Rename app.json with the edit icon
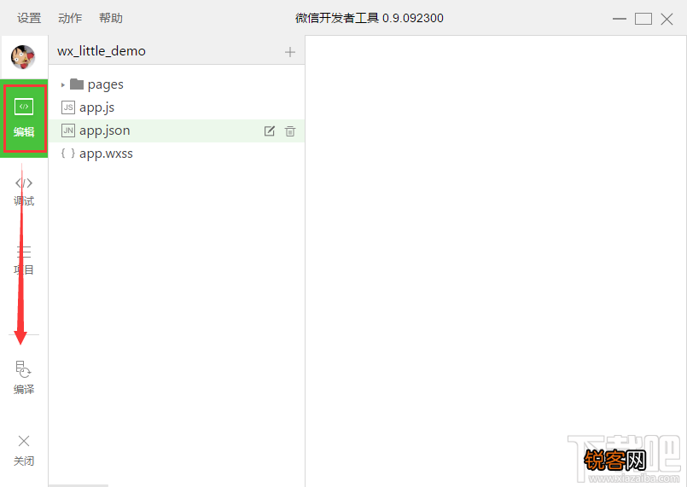Screen dimensions: 687x487 point(270,131)
